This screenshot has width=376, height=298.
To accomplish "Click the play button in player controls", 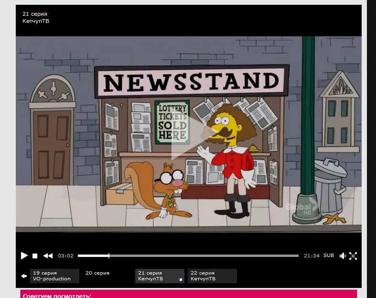I will point(24,256).
